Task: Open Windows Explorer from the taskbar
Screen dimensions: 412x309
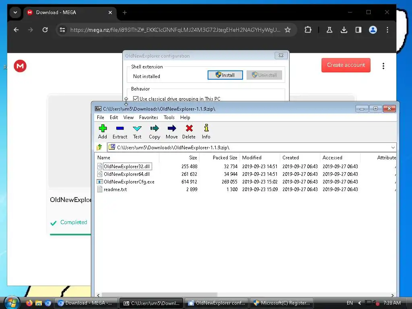Action: 39,303
